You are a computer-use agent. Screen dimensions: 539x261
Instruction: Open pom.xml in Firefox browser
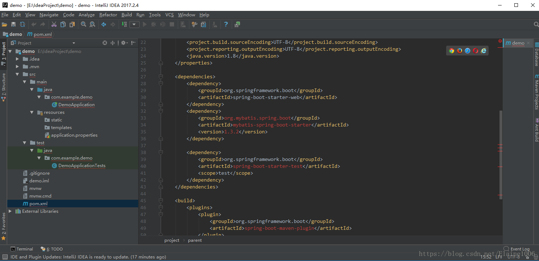coord(460,51)
